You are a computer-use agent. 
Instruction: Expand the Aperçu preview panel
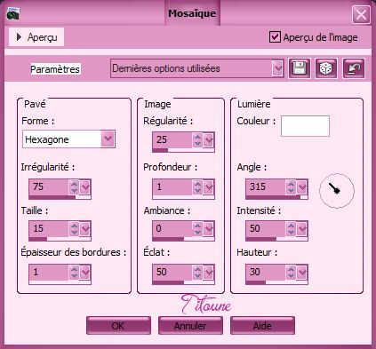tap(36, 37)
